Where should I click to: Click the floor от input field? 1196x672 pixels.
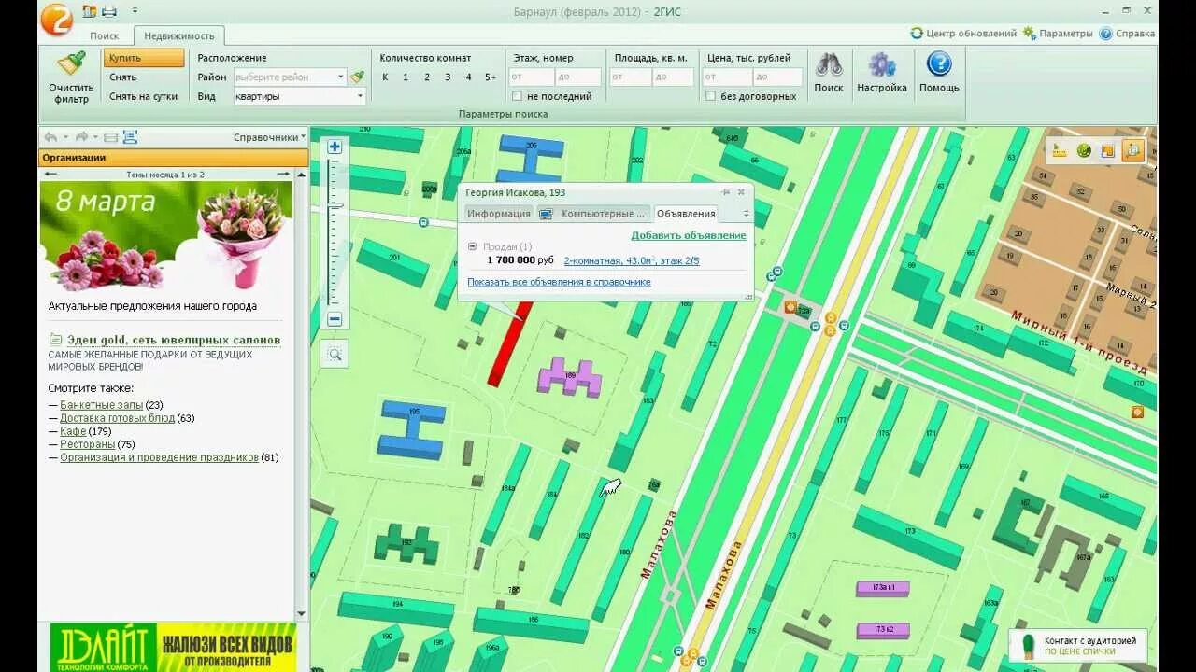point(532,77)
